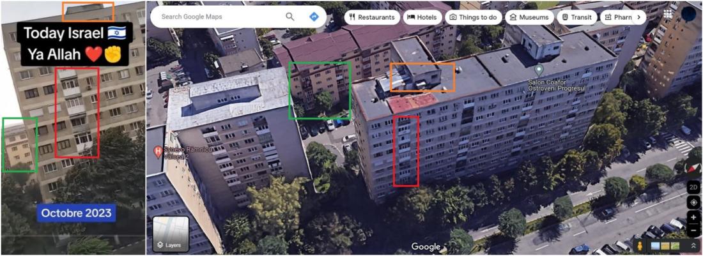Toggle the Layers map type thumbnail
Image resolution: width=703 pixels, height=256 pixels.
click(171, 234)
